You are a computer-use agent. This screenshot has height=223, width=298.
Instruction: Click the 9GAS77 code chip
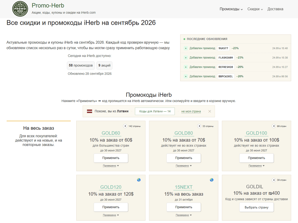pos(223,48)
